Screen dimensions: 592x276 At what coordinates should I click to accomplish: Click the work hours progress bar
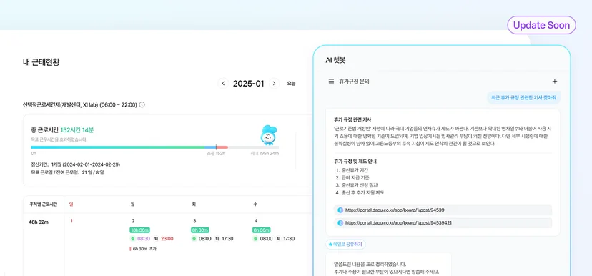pos(155,147)
